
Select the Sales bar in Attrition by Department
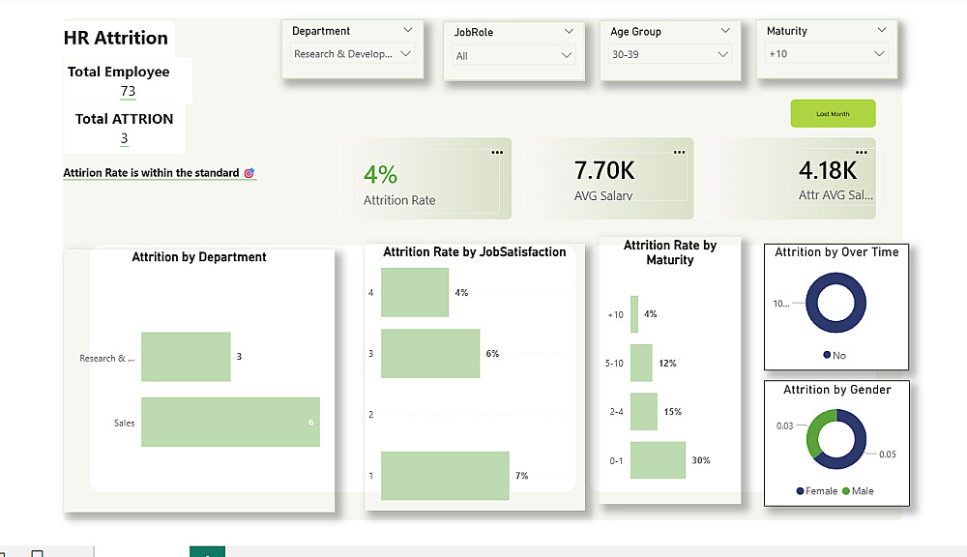click(230, 422)
